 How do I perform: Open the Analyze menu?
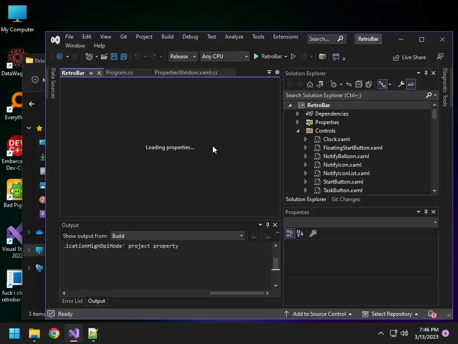pos(234,37)
